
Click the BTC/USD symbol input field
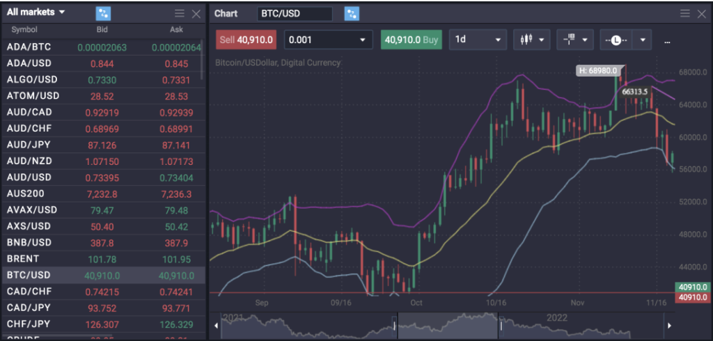(295, 14)
